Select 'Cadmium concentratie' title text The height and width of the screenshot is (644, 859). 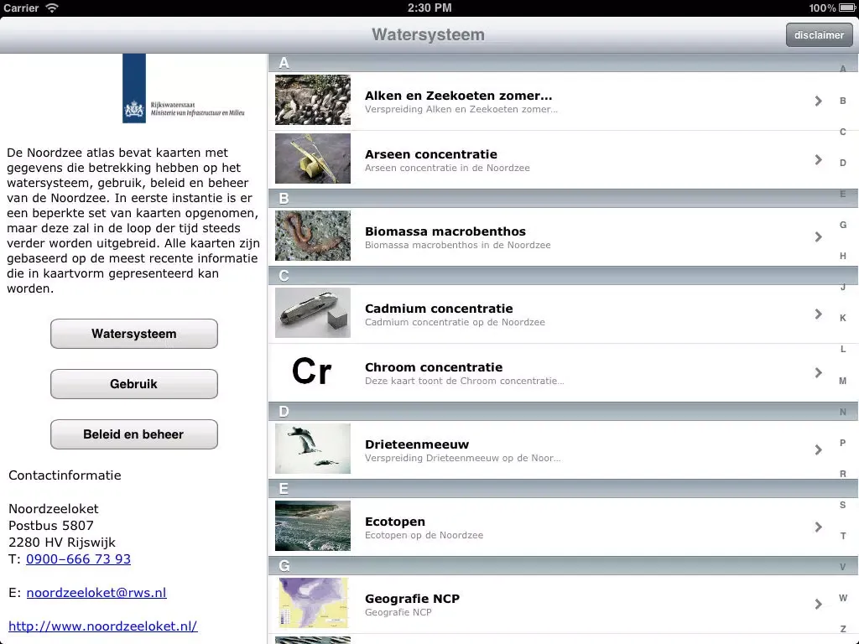click(439, 309)
